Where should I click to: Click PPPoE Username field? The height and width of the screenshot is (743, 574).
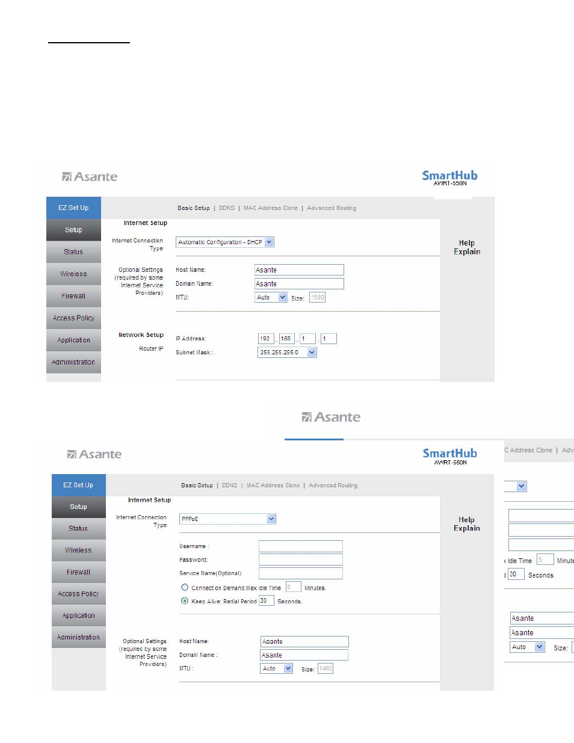pyautogui.click(x=301, y=546)
